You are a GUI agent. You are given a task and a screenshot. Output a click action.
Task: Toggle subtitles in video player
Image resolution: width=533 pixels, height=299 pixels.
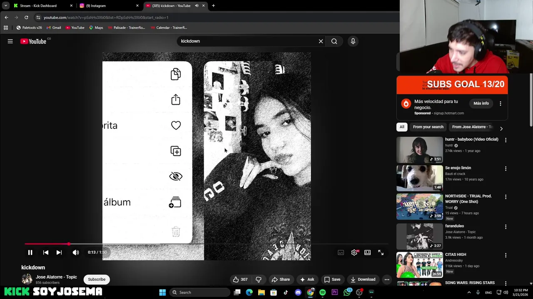341,252
